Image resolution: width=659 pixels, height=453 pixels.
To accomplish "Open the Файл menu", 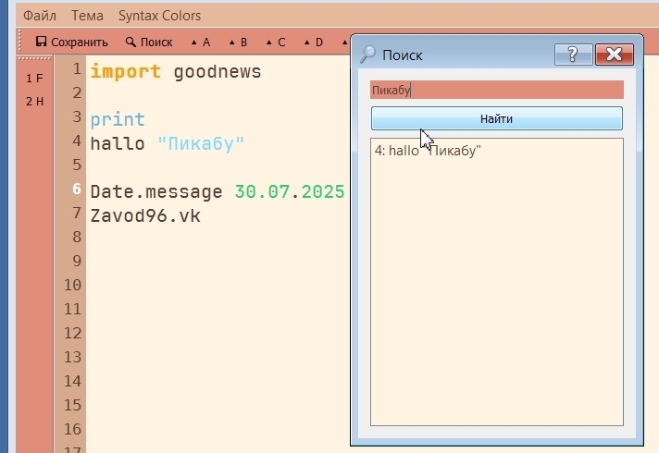I will click(x=39, y=16).
